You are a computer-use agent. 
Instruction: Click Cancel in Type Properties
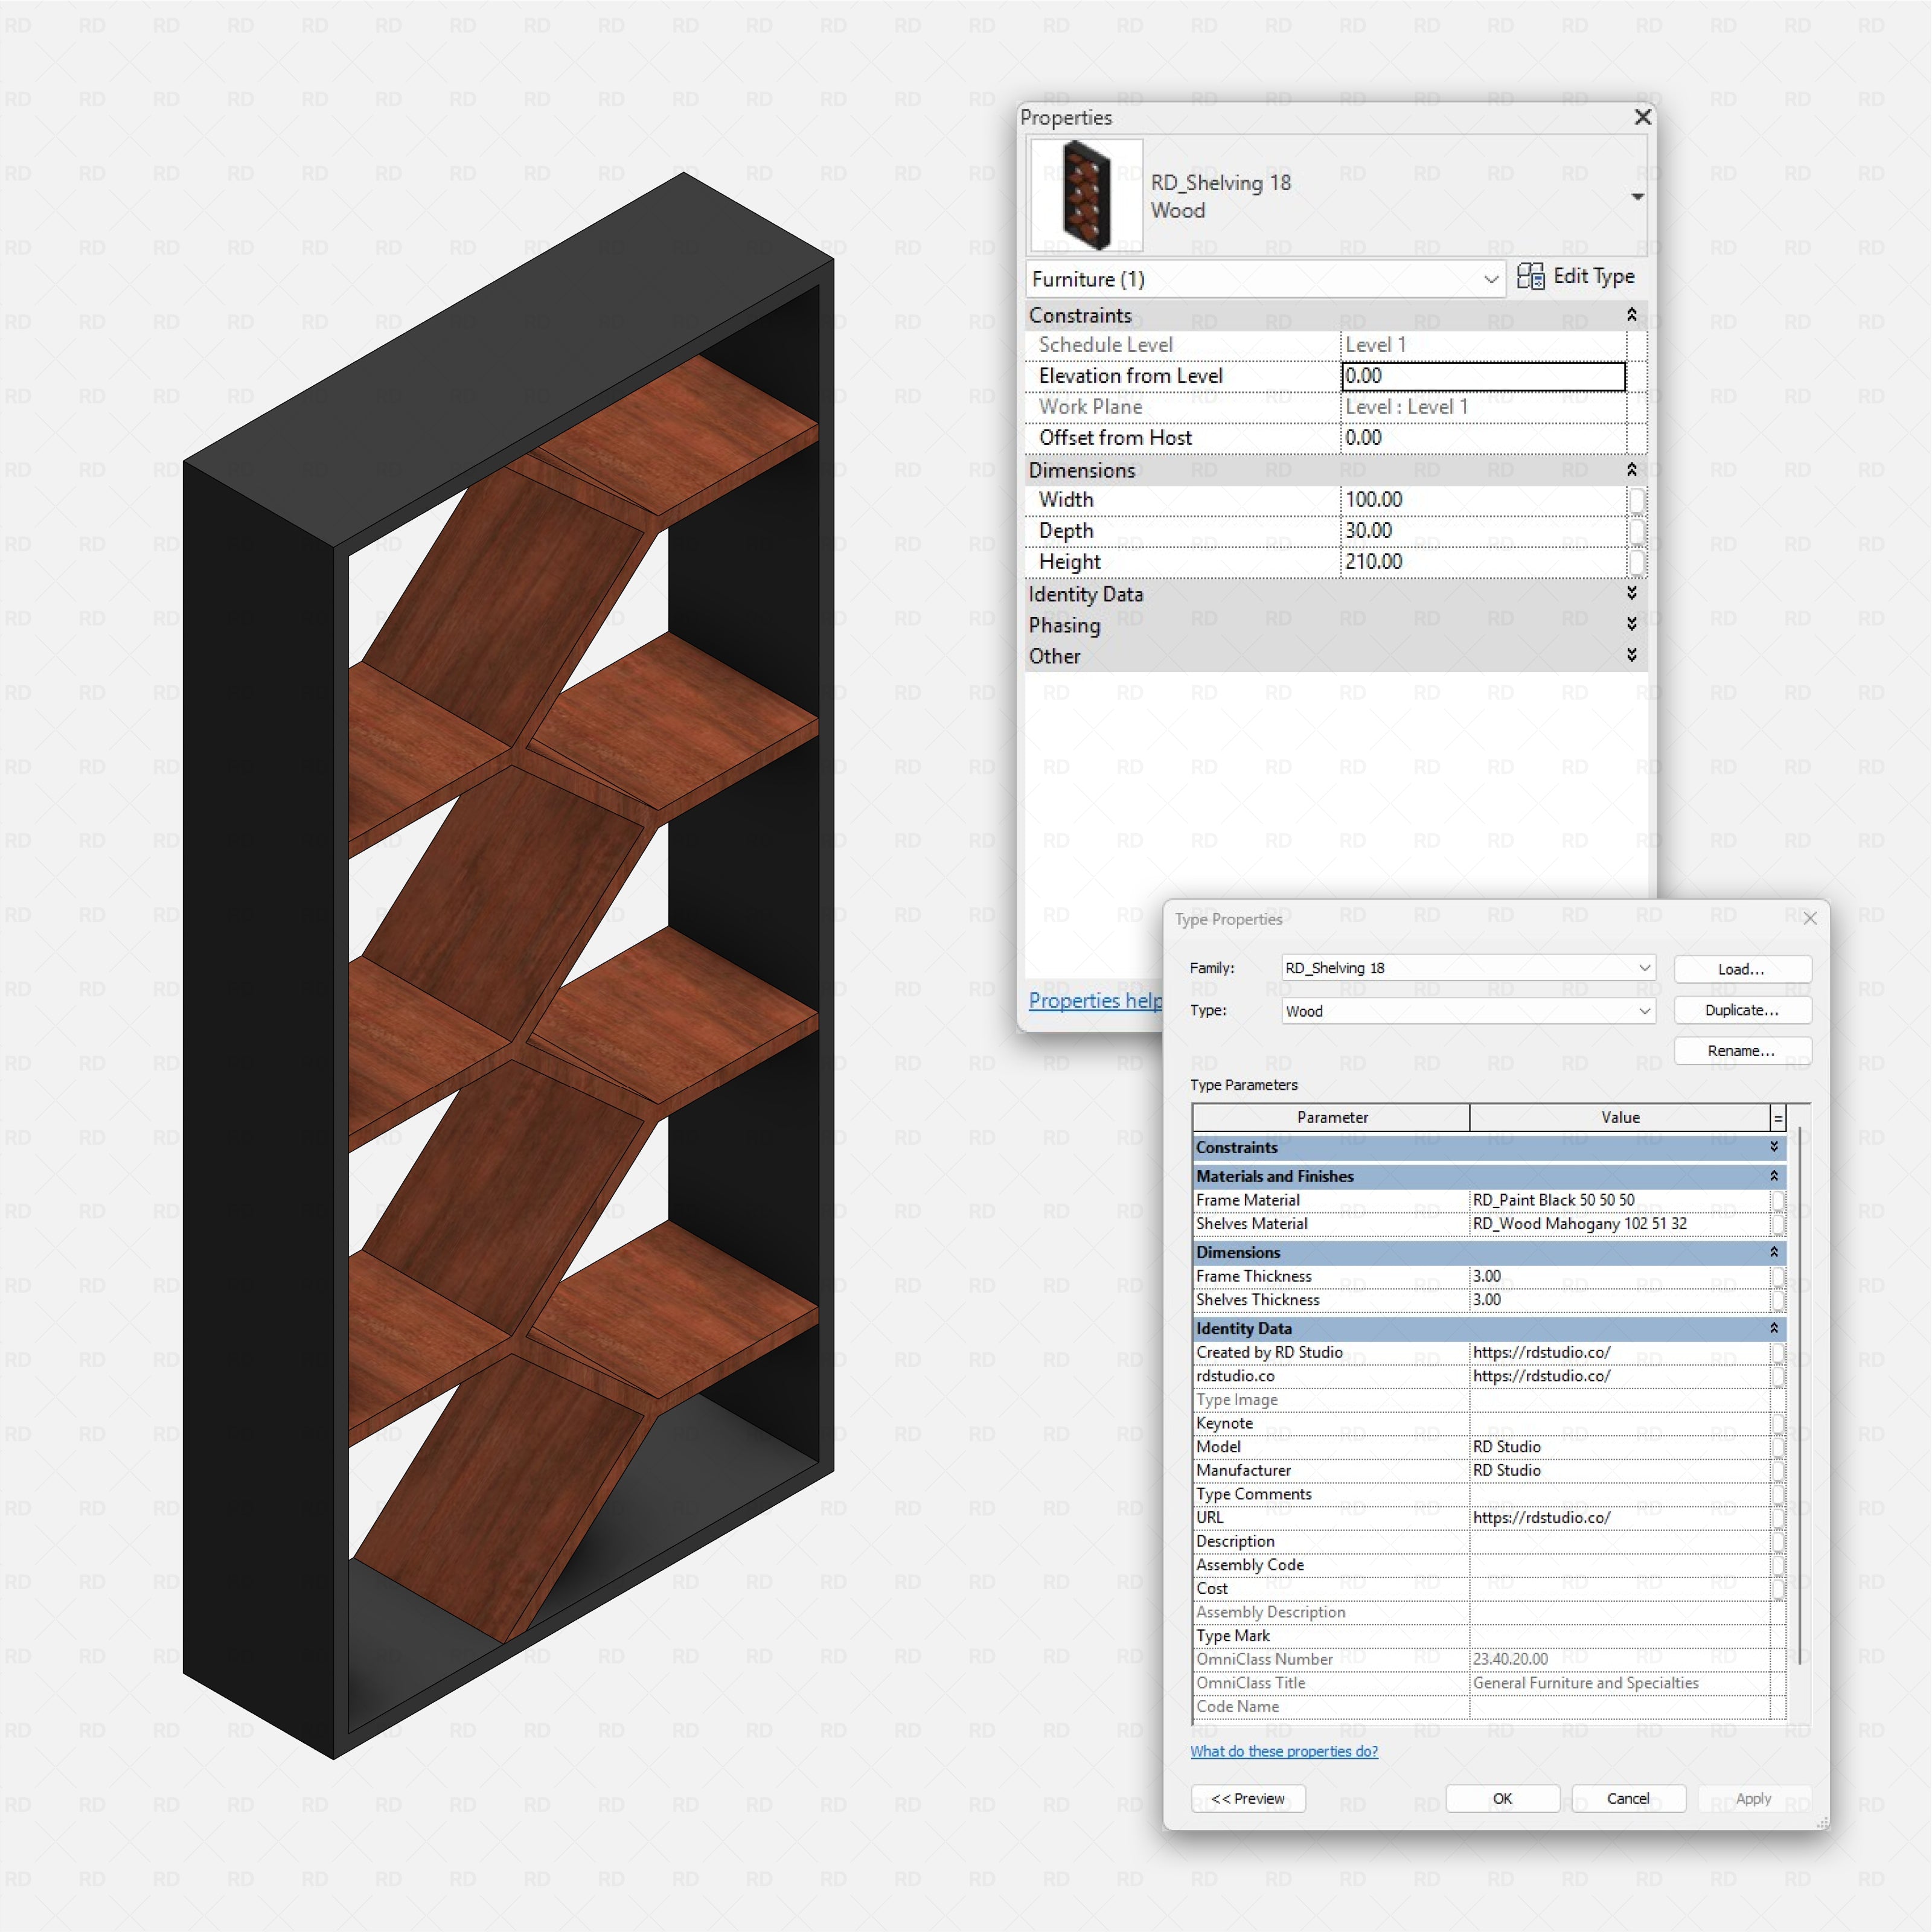1628,1798
